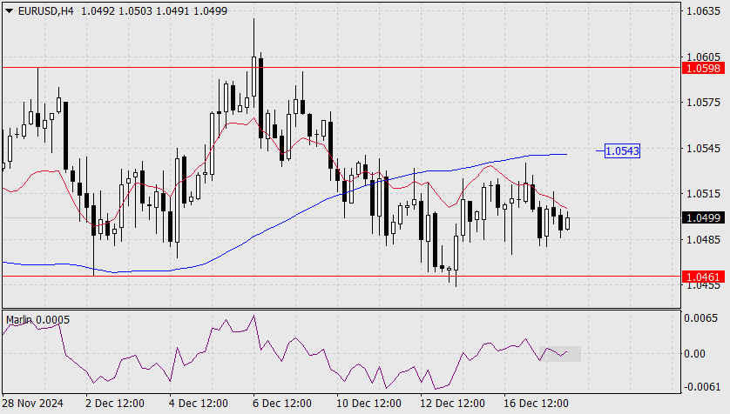Click the 10 Dec 12:00 time label

368,403
